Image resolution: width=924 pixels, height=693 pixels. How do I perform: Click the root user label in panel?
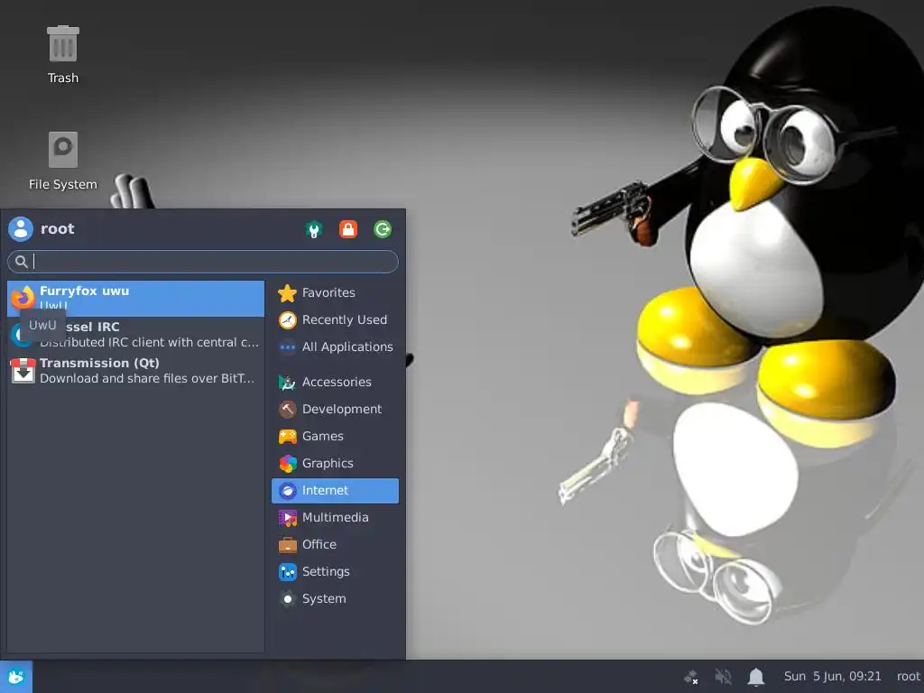pos(908,677)
